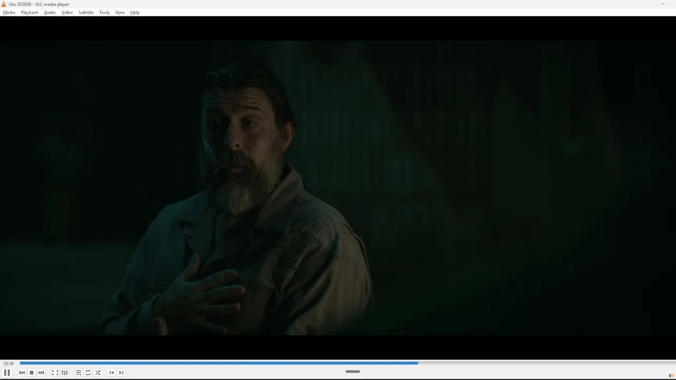Jump to the previous media item
Image resolution: width=676 pixels, height=380 pixels.
pyautogui.click(x=22, y=373)
